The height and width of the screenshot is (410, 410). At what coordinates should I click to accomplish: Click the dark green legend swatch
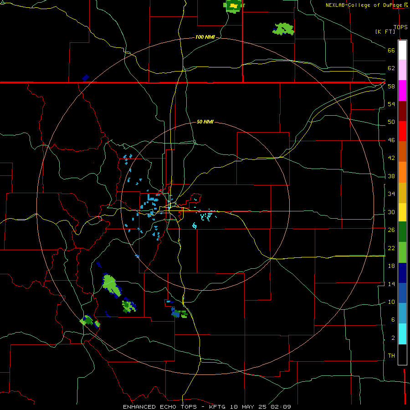coord(402,232)
